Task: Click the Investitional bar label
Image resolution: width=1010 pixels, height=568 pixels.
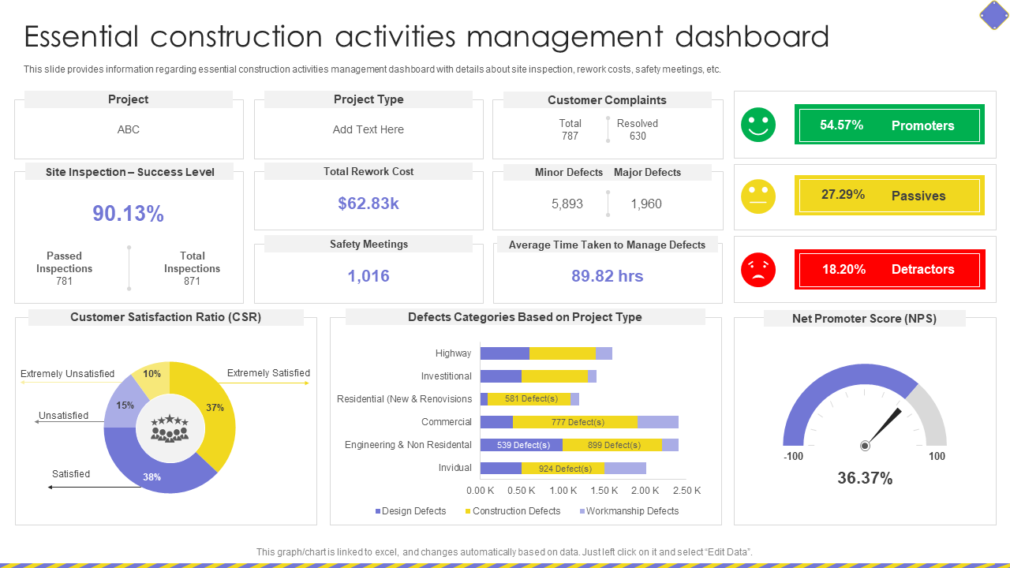Action: (447, 376)
